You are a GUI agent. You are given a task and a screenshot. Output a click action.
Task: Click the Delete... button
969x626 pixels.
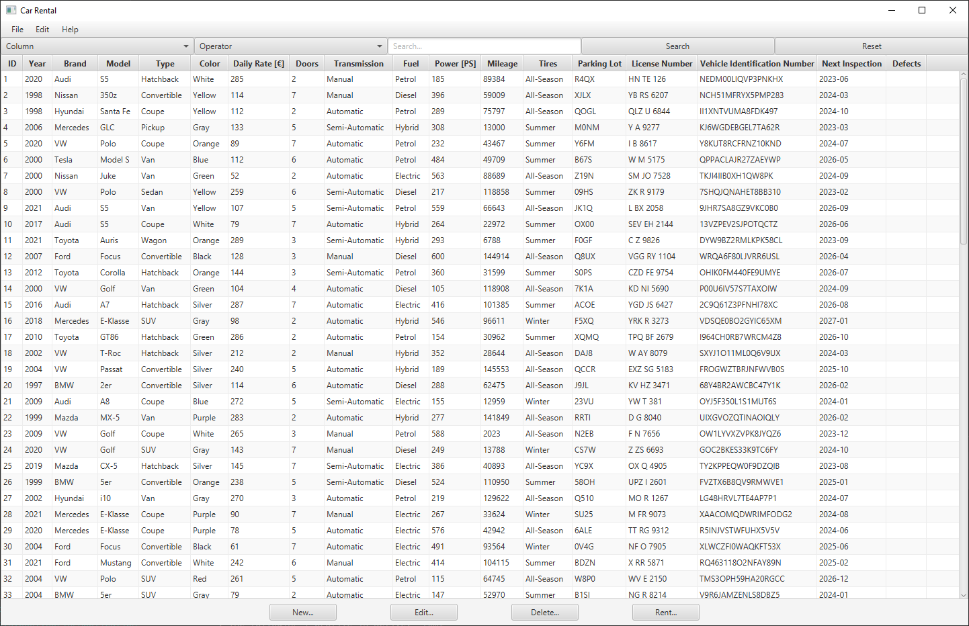coord(545,613)
